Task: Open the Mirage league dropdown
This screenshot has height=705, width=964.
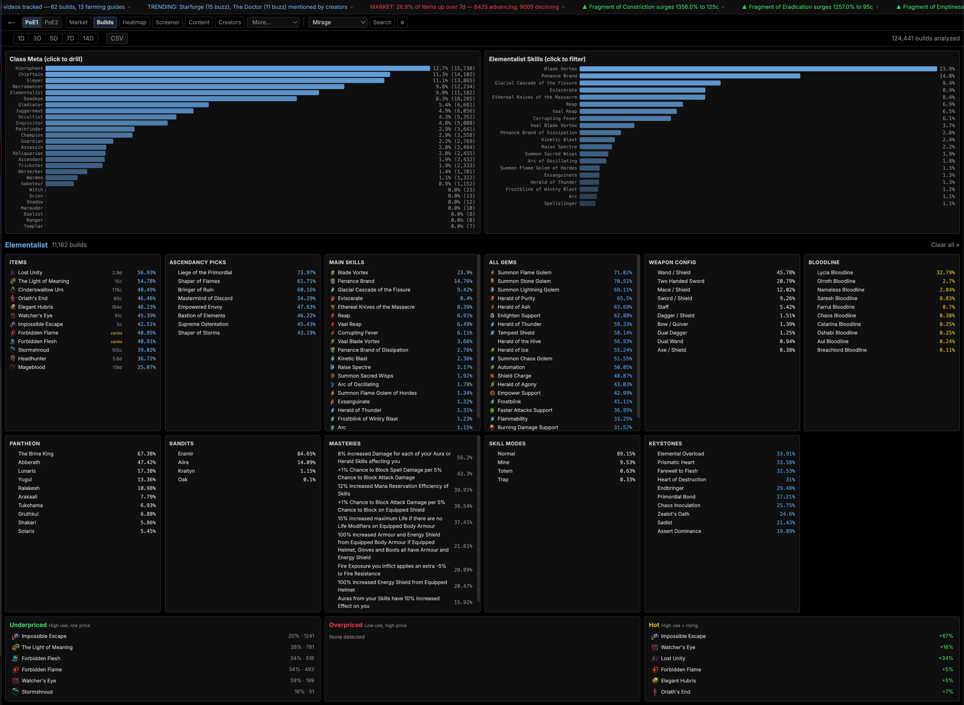Action: point(338,23)
